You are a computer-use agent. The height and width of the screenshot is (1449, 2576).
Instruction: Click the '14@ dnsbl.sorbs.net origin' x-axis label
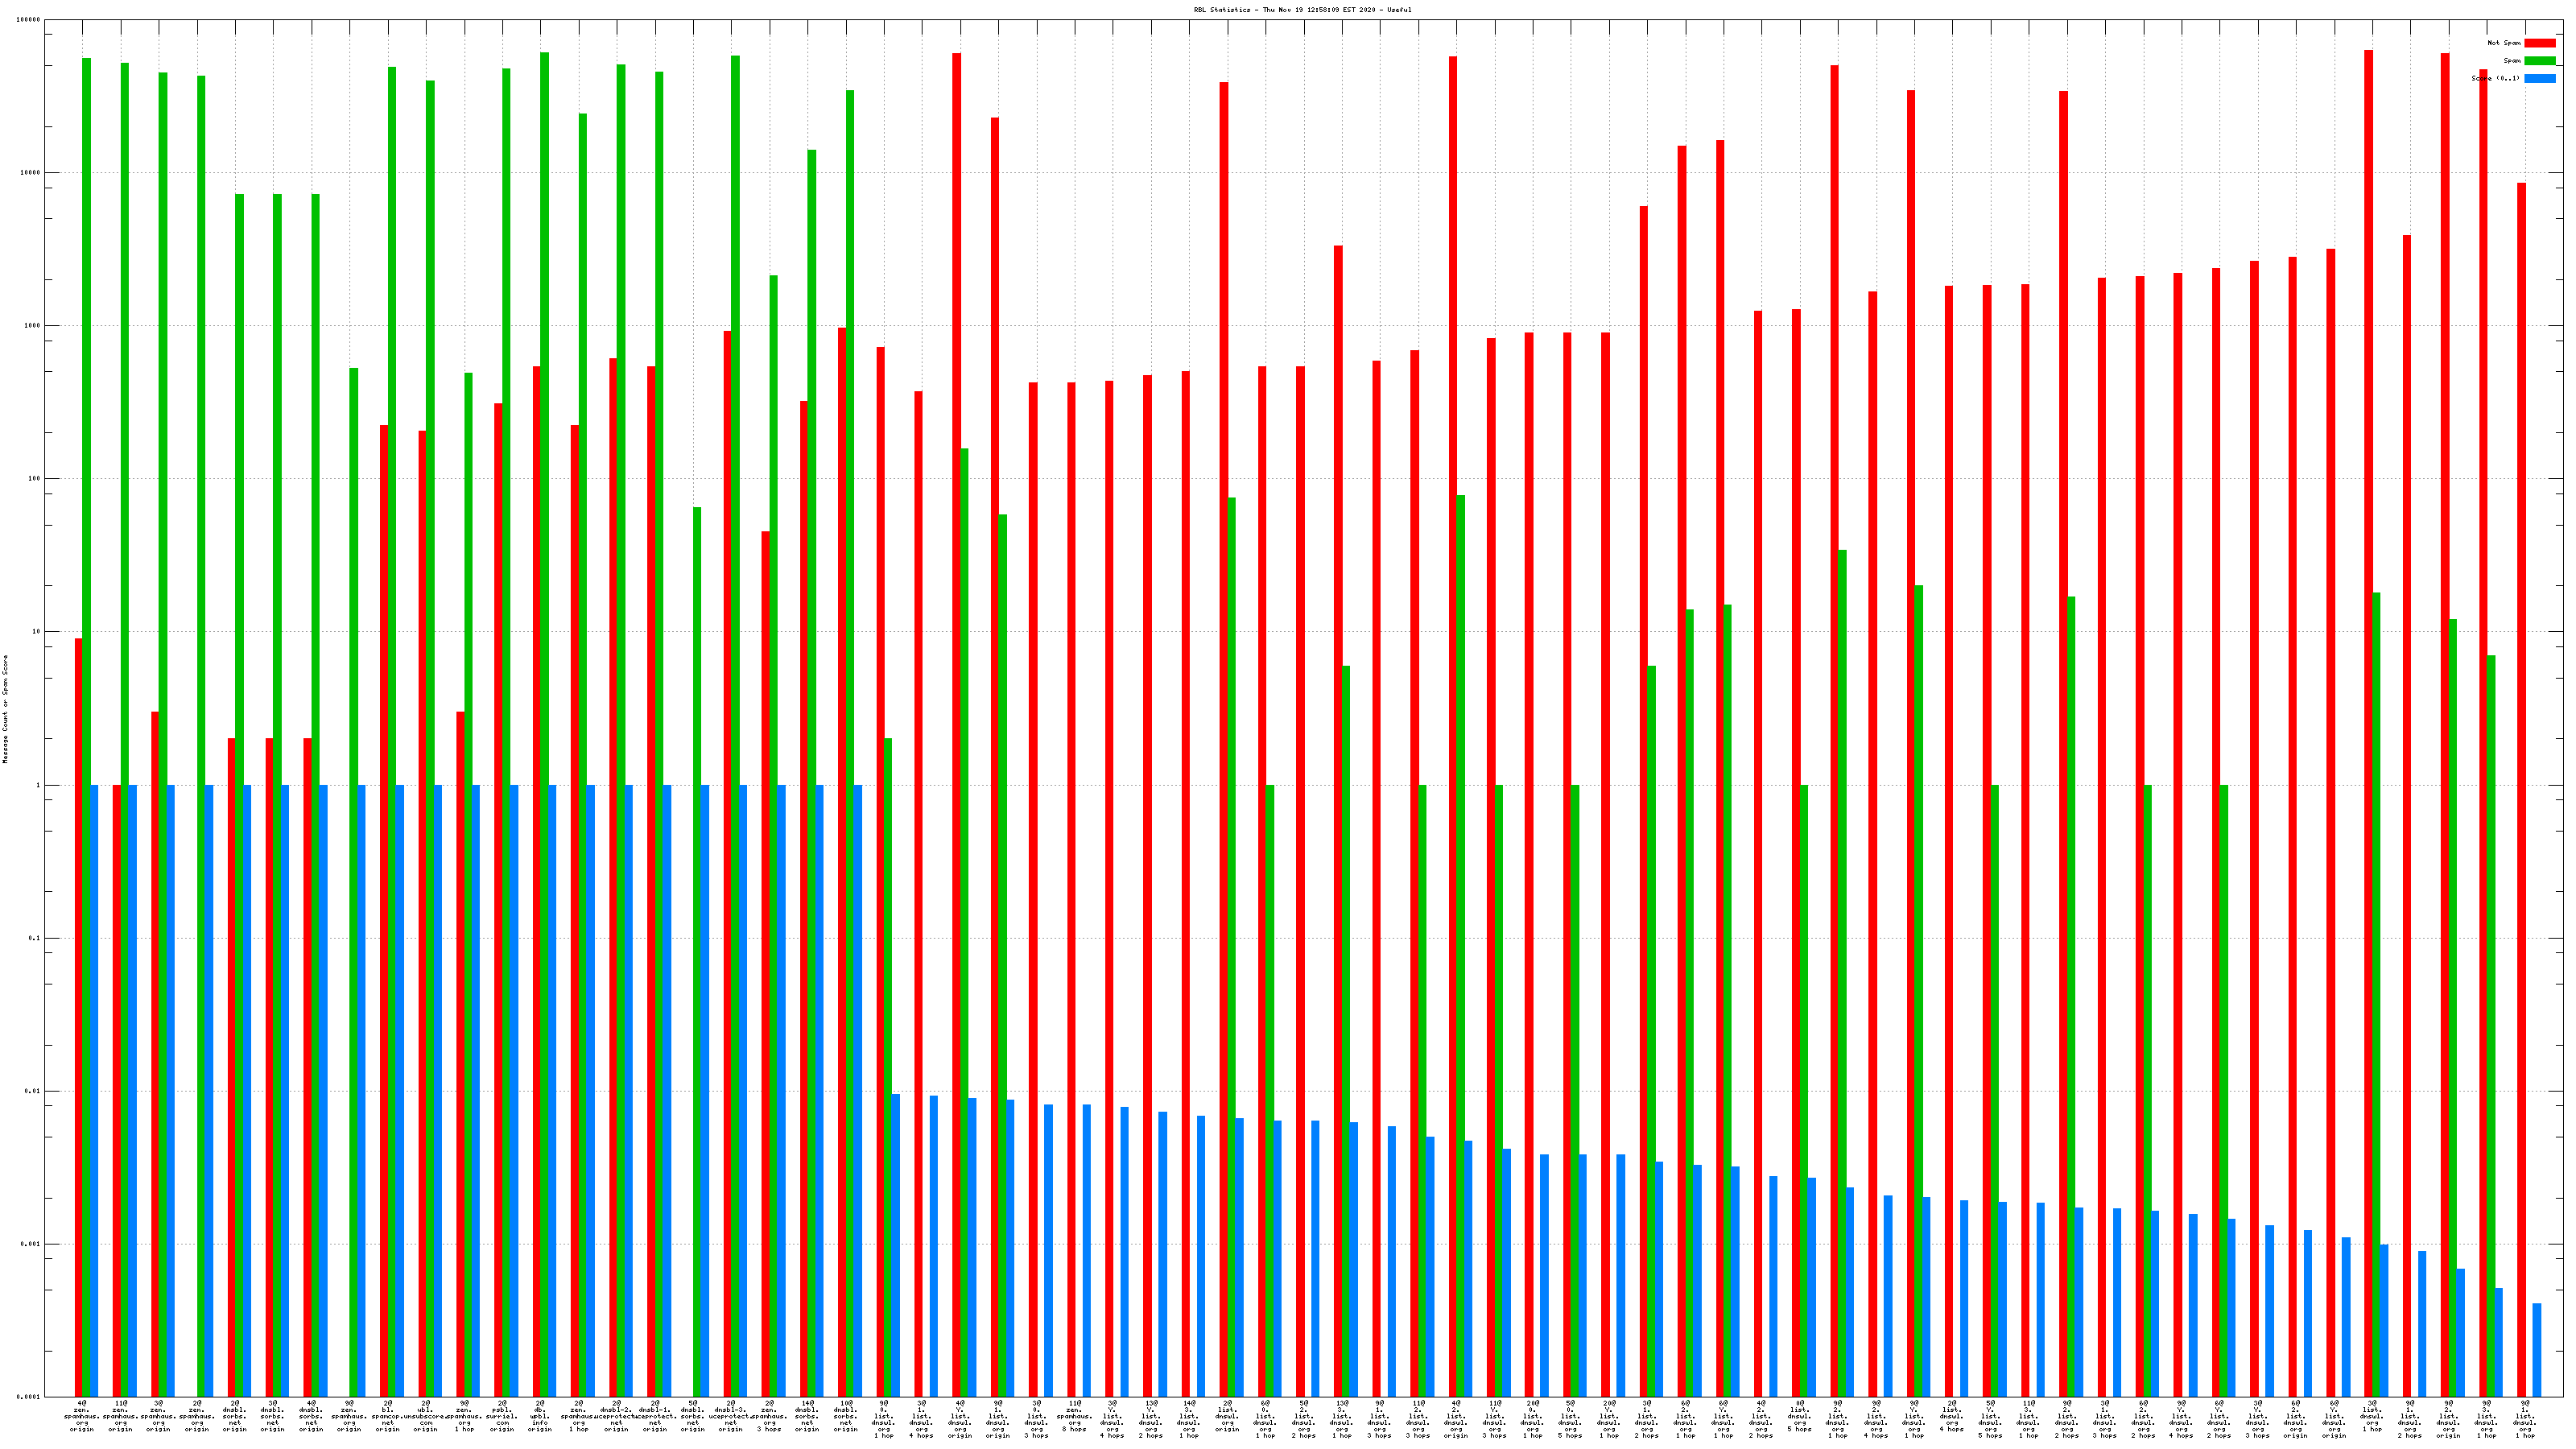pos(808,1416)
